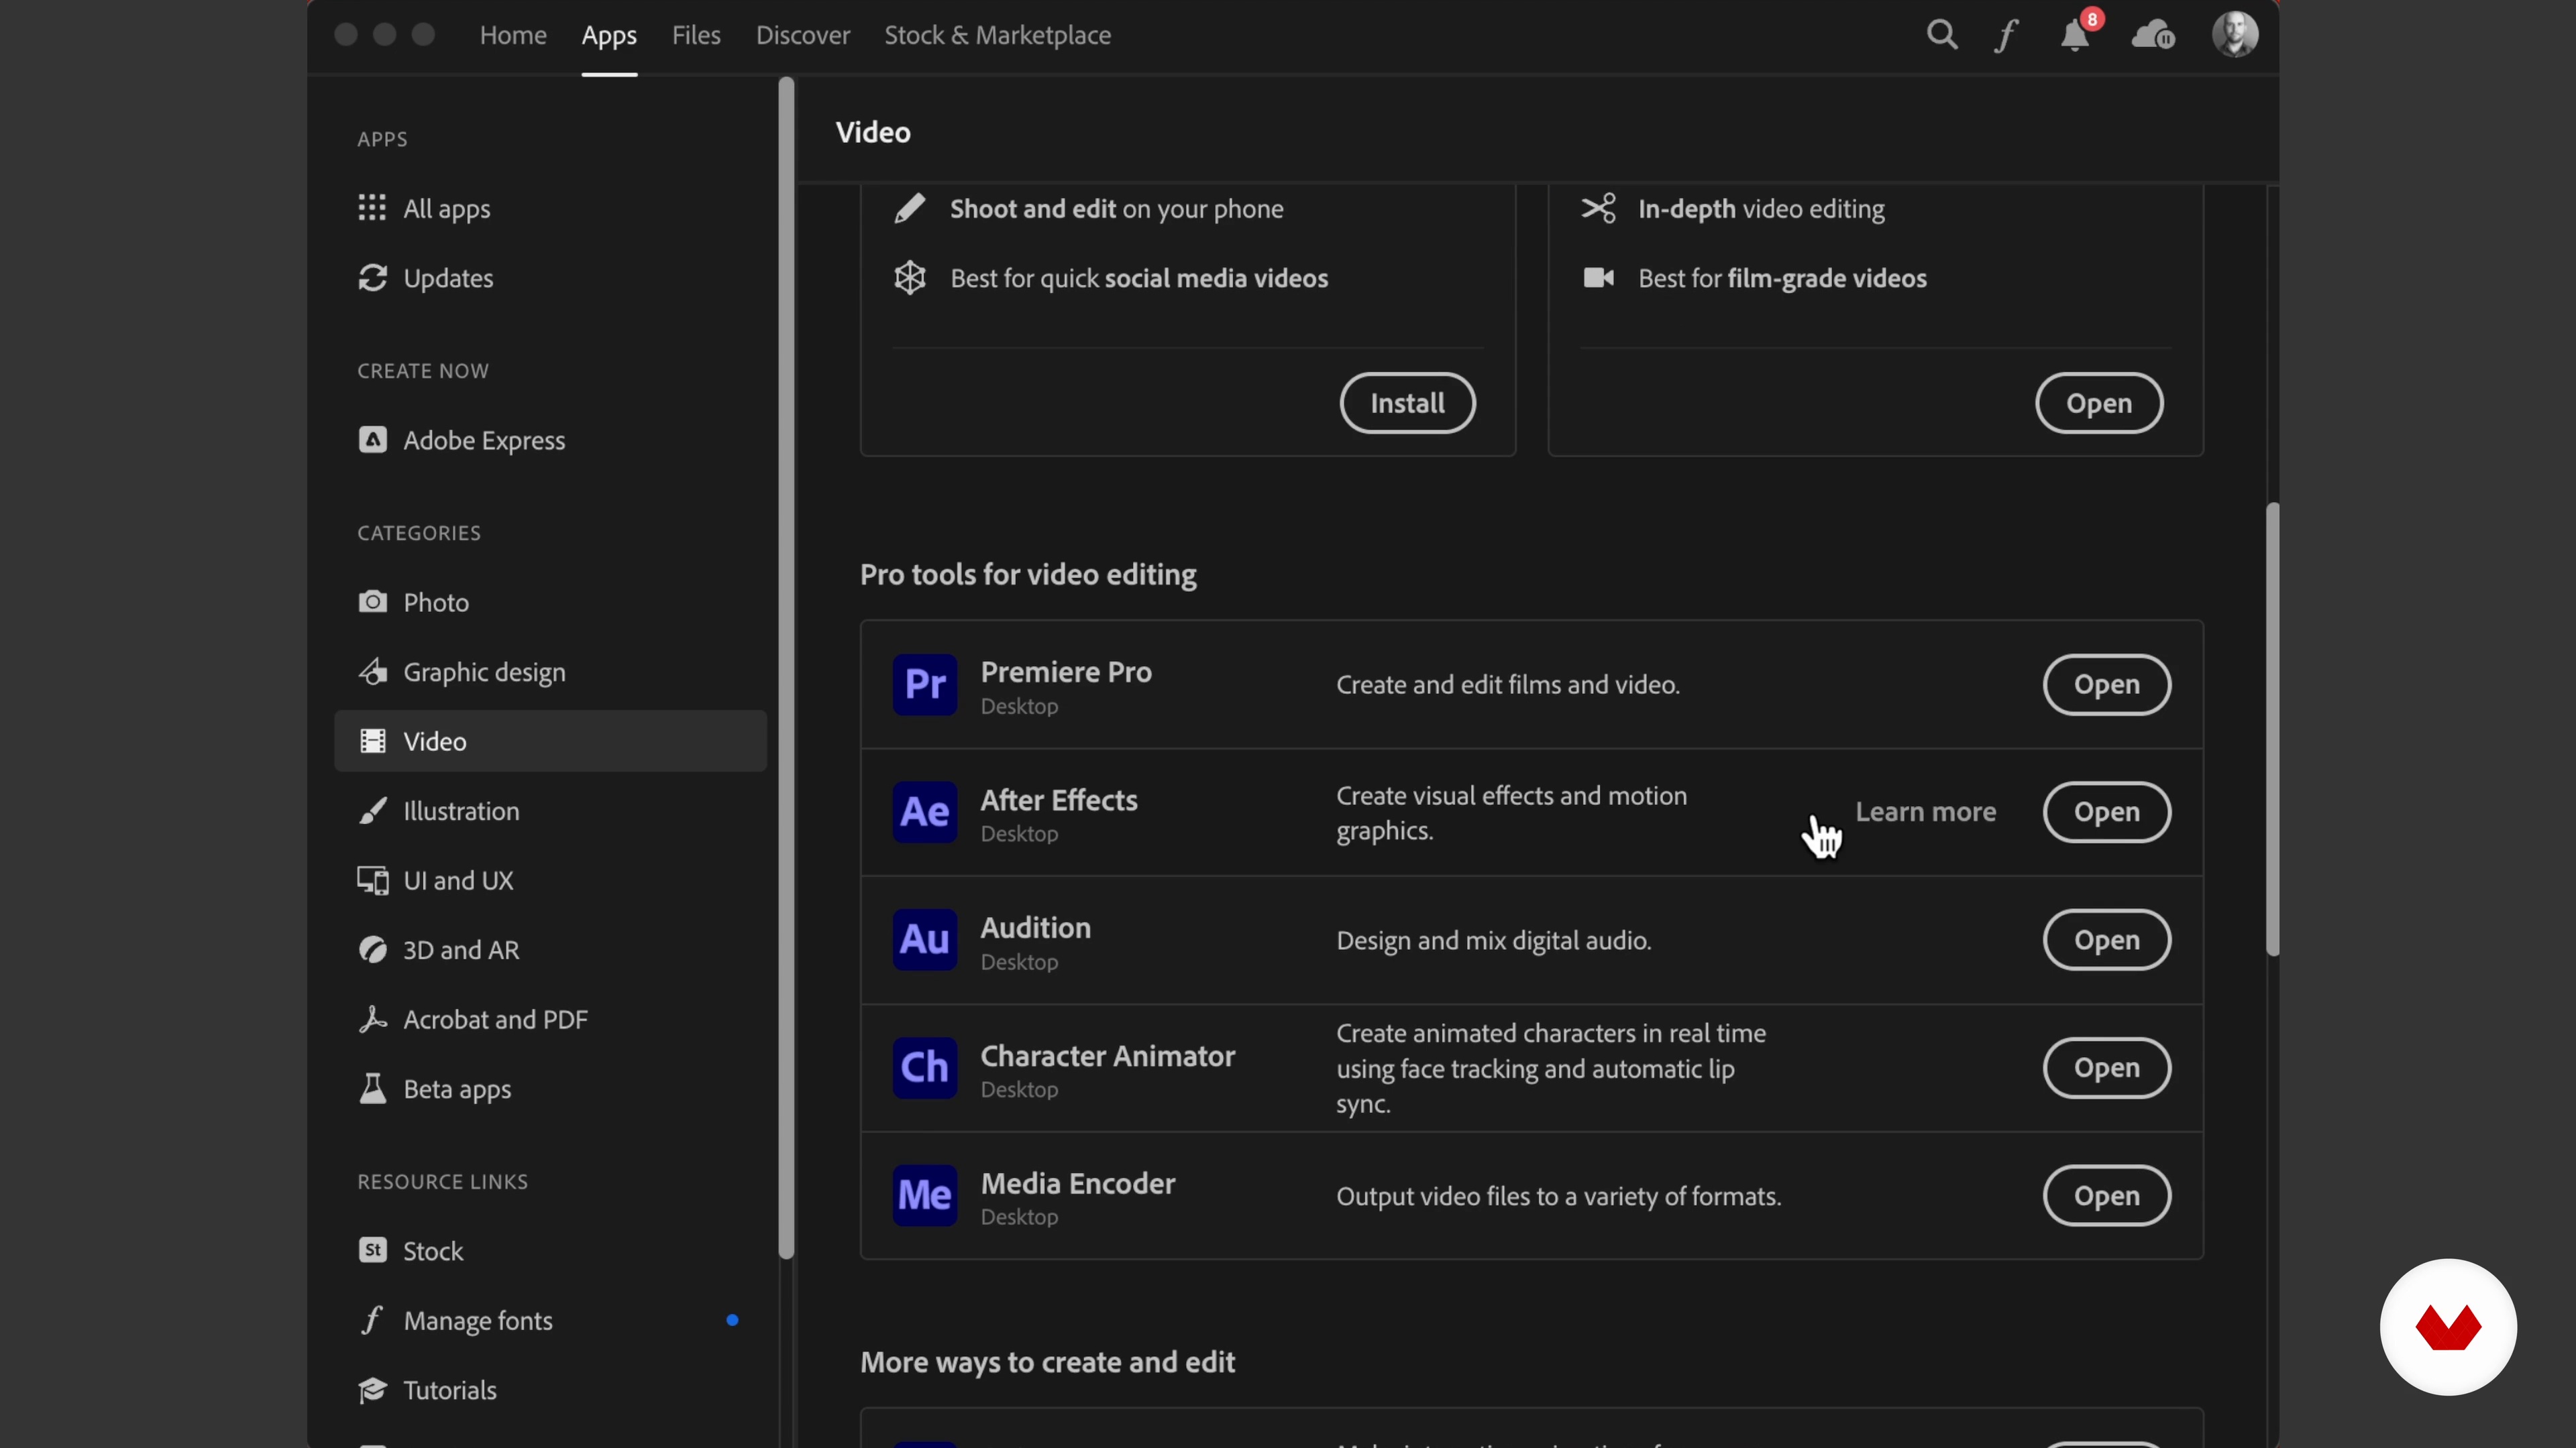
Task: Click the sidebar vertical scrollbar
Action: (x=786, y=668)
